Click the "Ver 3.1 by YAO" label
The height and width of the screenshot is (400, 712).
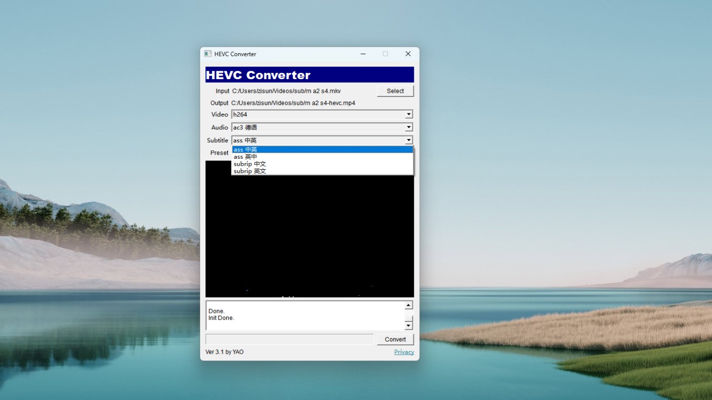click(225, 352)
